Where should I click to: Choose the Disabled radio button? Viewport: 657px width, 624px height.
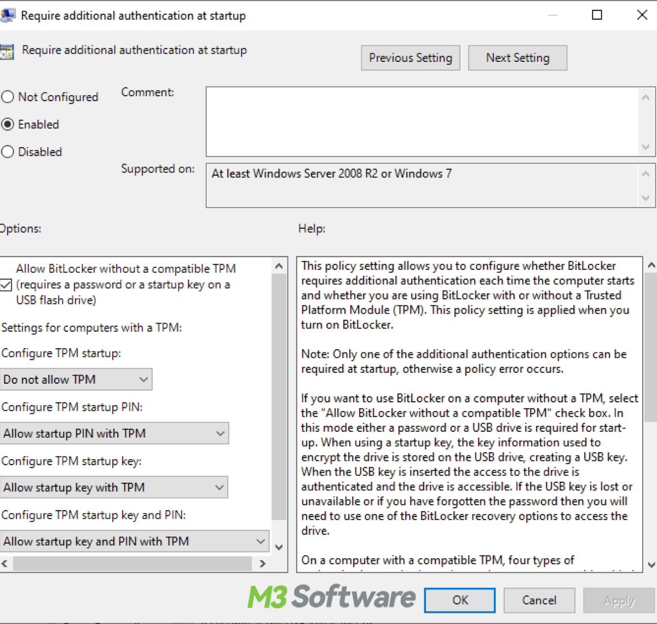click(8, 152)
